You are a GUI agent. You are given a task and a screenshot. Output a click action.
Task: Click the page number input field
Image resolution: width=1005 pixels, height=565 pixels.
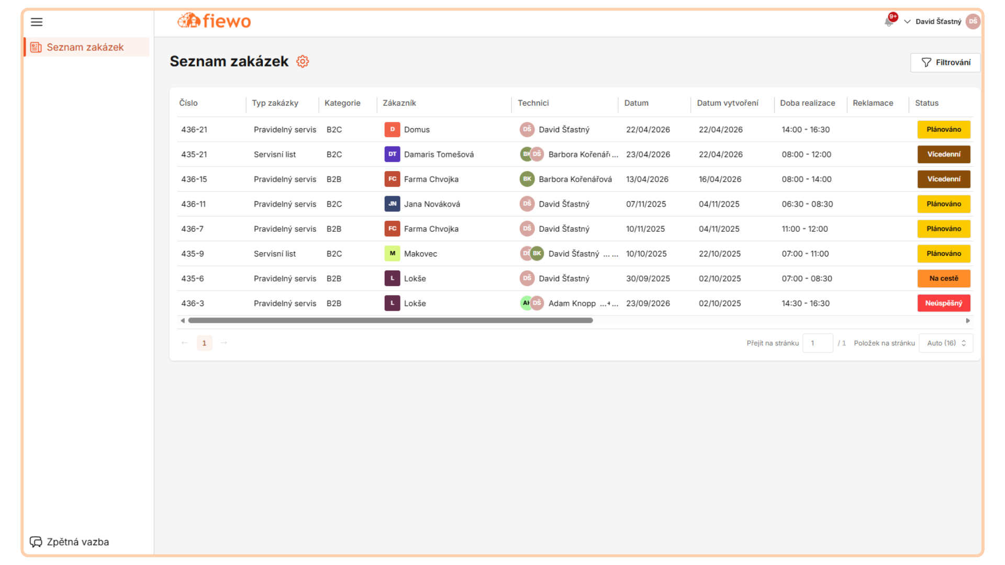click(818, 343)
